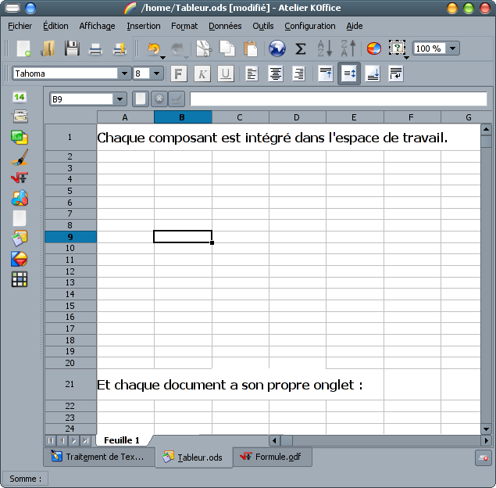496x488 pixels.
Task: Open the grid table icon in the sidebar
Action: tap(20, 279)
